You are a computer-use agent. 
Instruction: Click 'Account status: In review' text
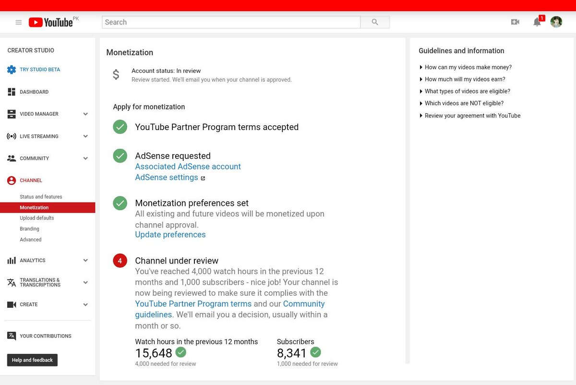pyautogui.click(x=166, y=71)
